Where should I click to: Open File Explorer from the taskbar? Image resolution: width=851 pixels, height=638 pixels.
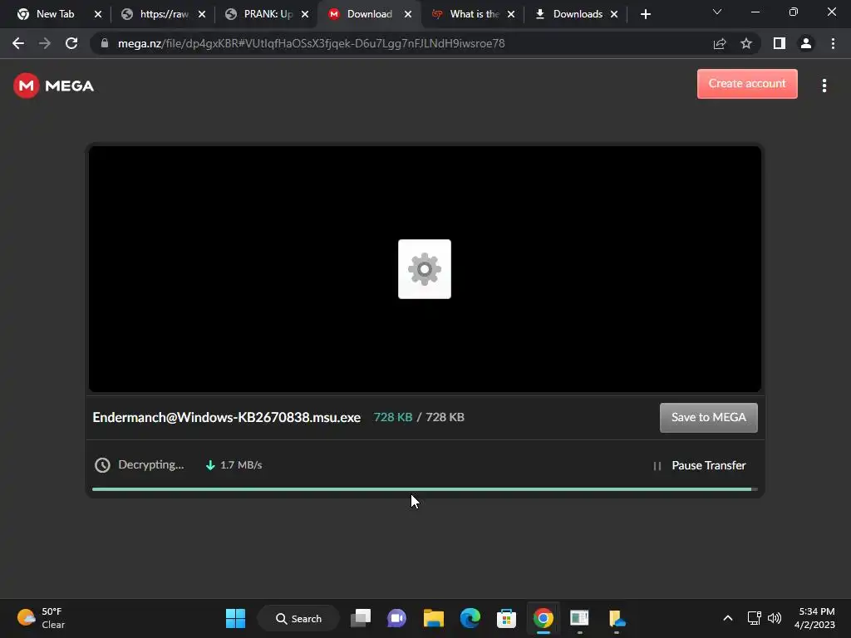434,618
